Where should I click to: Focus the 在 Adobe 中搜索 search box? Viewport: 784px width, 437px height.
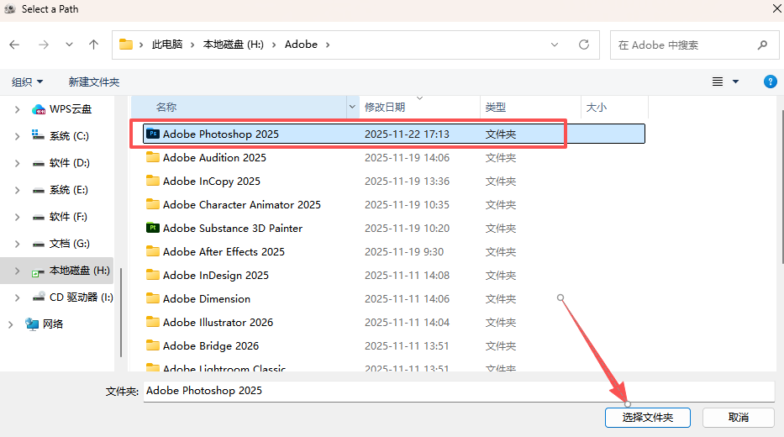tap(694, 45)
